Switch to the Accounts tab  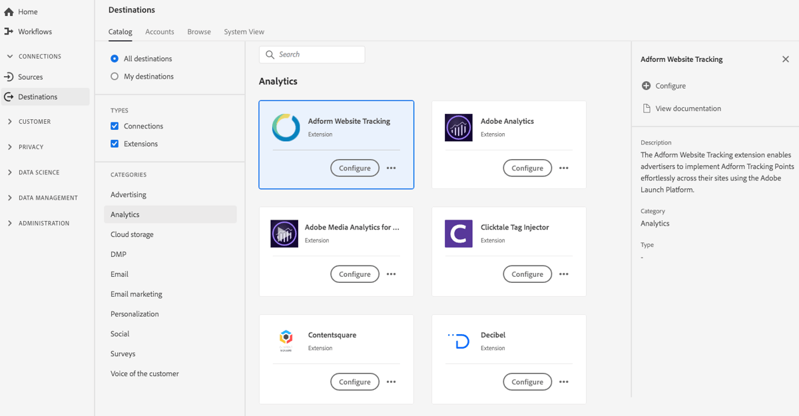(159, 31)
